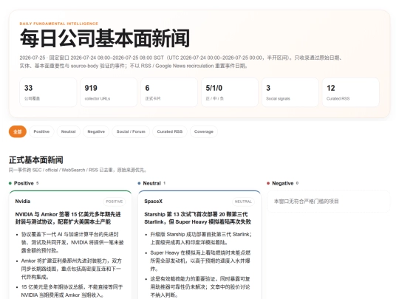Click the 5/1/0 正/中/负 stat card
399x299 pixels.
tap(230, 92)
